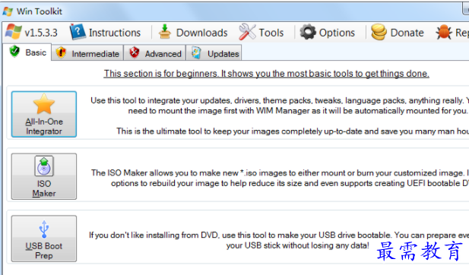This screenshot has width=469, height=275.
Task: Open the ISO Maker button
Action: [x=44, y=176]
